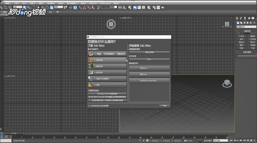Open the 工具(T) menu

[x=17, y=3]
